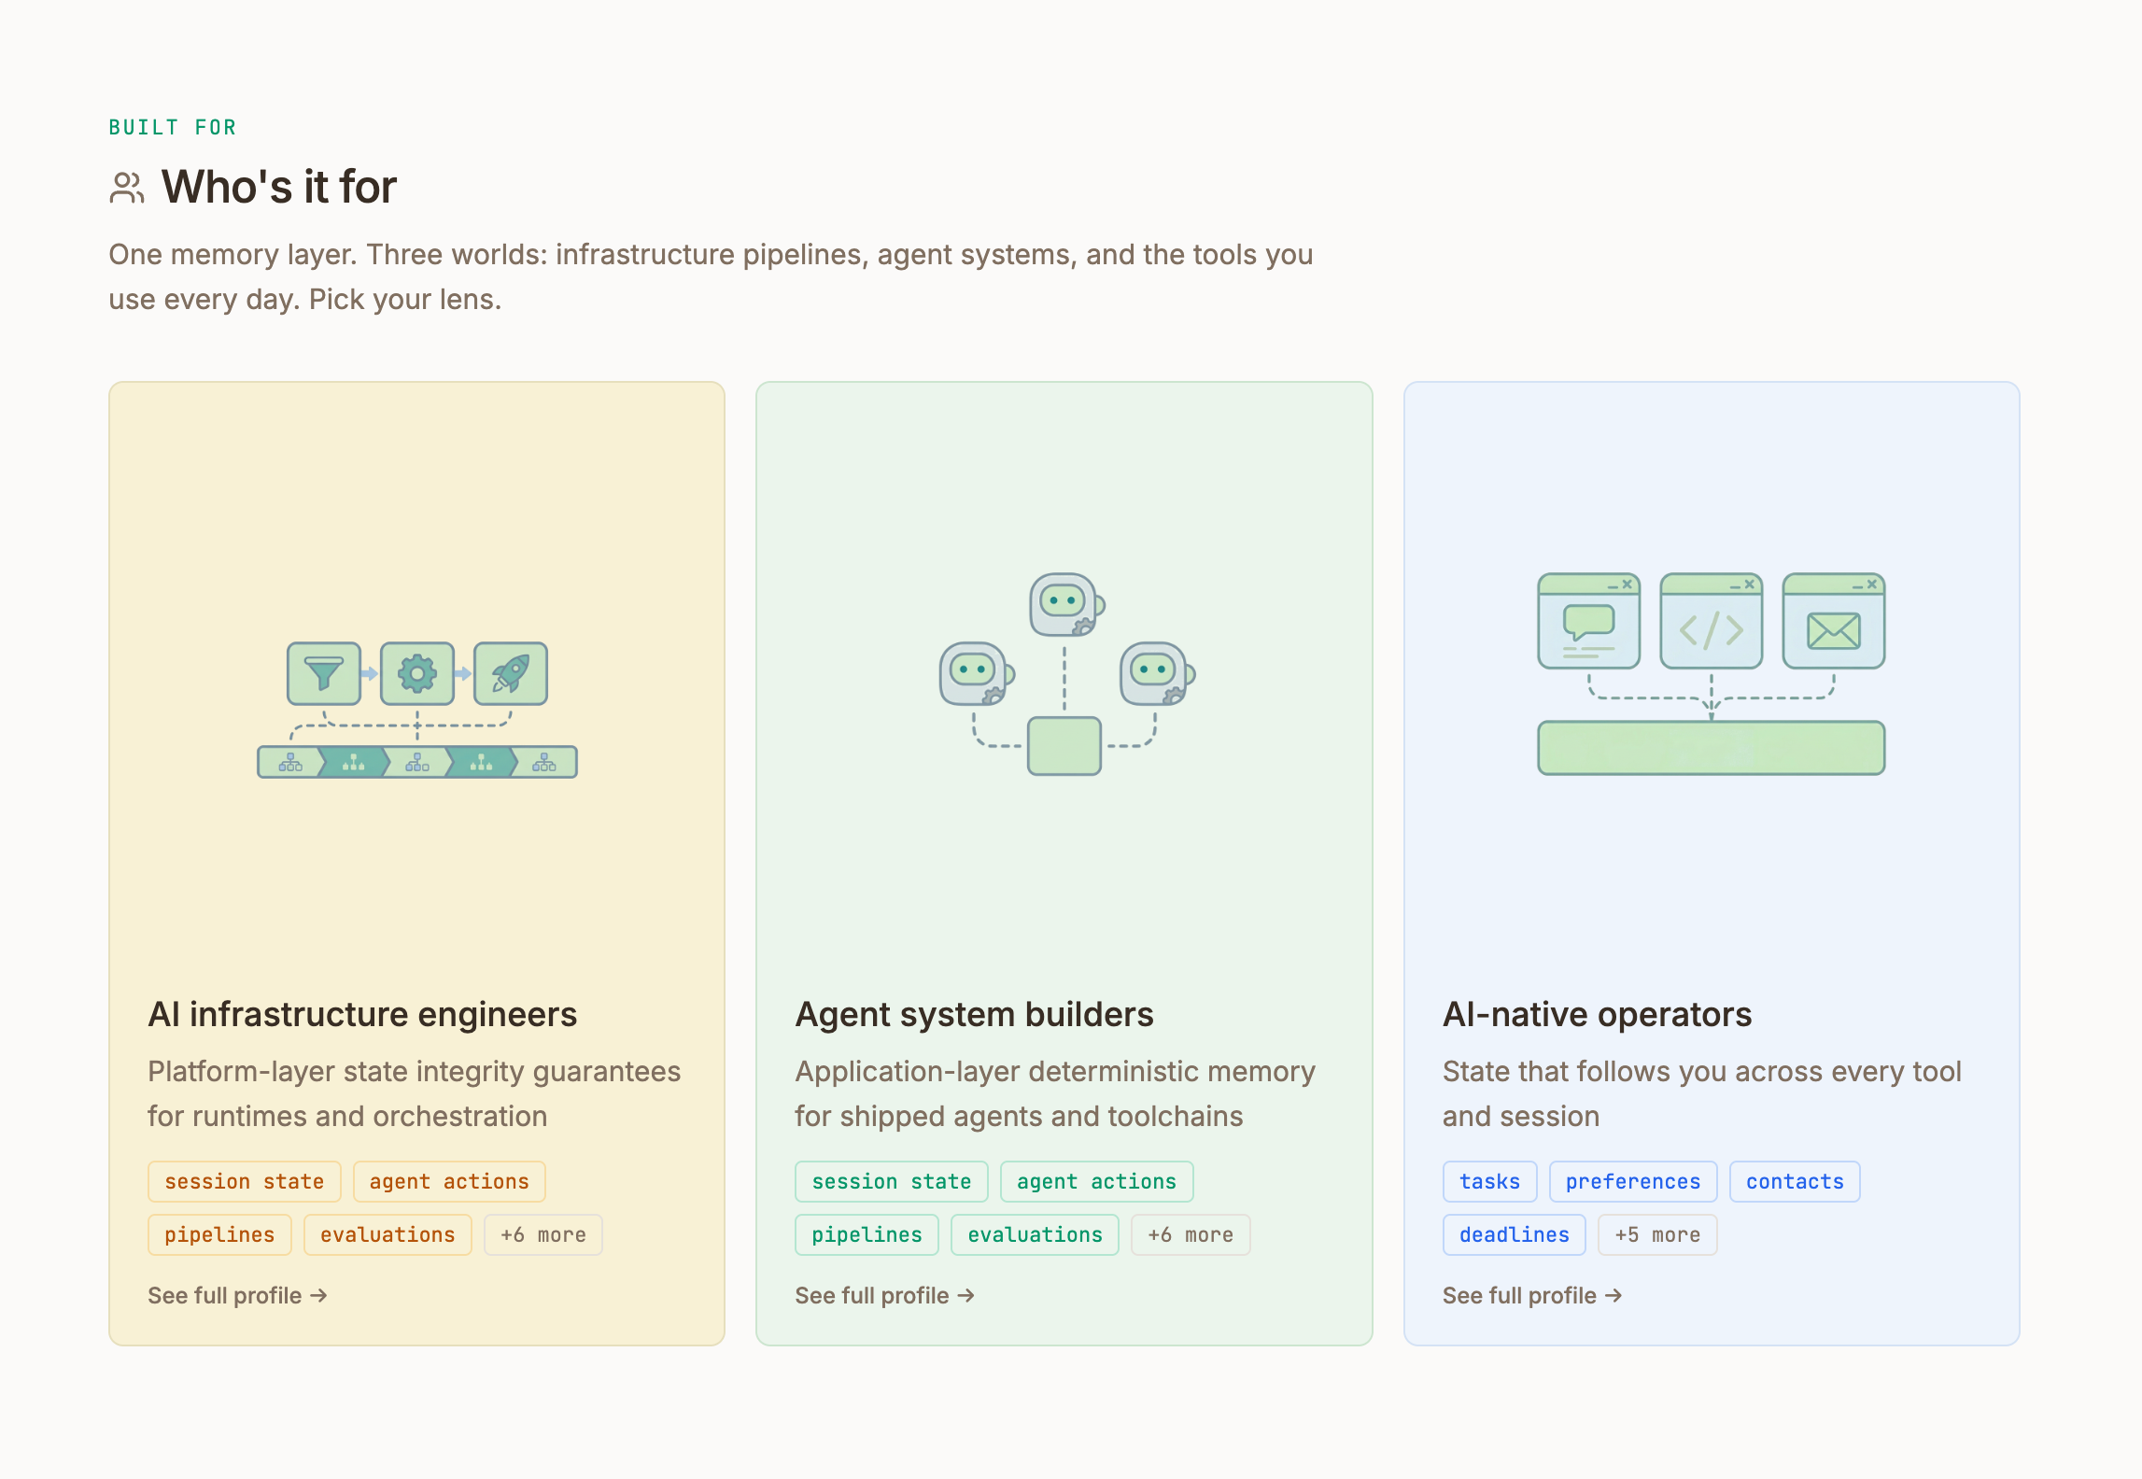Toggle the 'agent actions' chip under Agent system builders
The height and width of the screenshot is (1479, 2142).
1096,1181
